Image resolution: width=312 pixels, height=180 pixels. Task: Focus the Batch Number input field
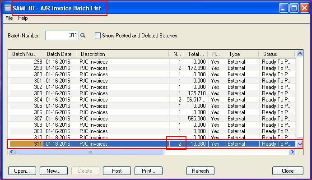pyautogui.click(x=62, y=35)
